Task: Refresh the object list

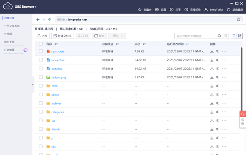Action: click(x=226, y=36)
